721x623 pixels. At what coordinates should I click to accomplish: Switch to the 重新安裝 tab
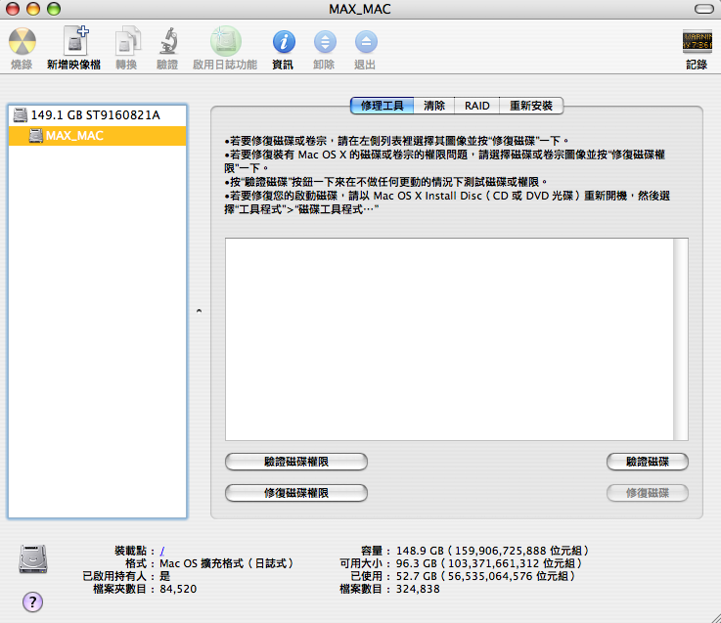(x=531, y=106)
